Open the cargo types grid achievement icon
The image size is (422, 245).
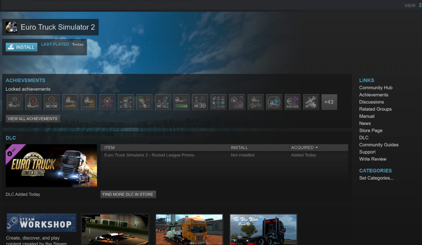pos(218,102)
